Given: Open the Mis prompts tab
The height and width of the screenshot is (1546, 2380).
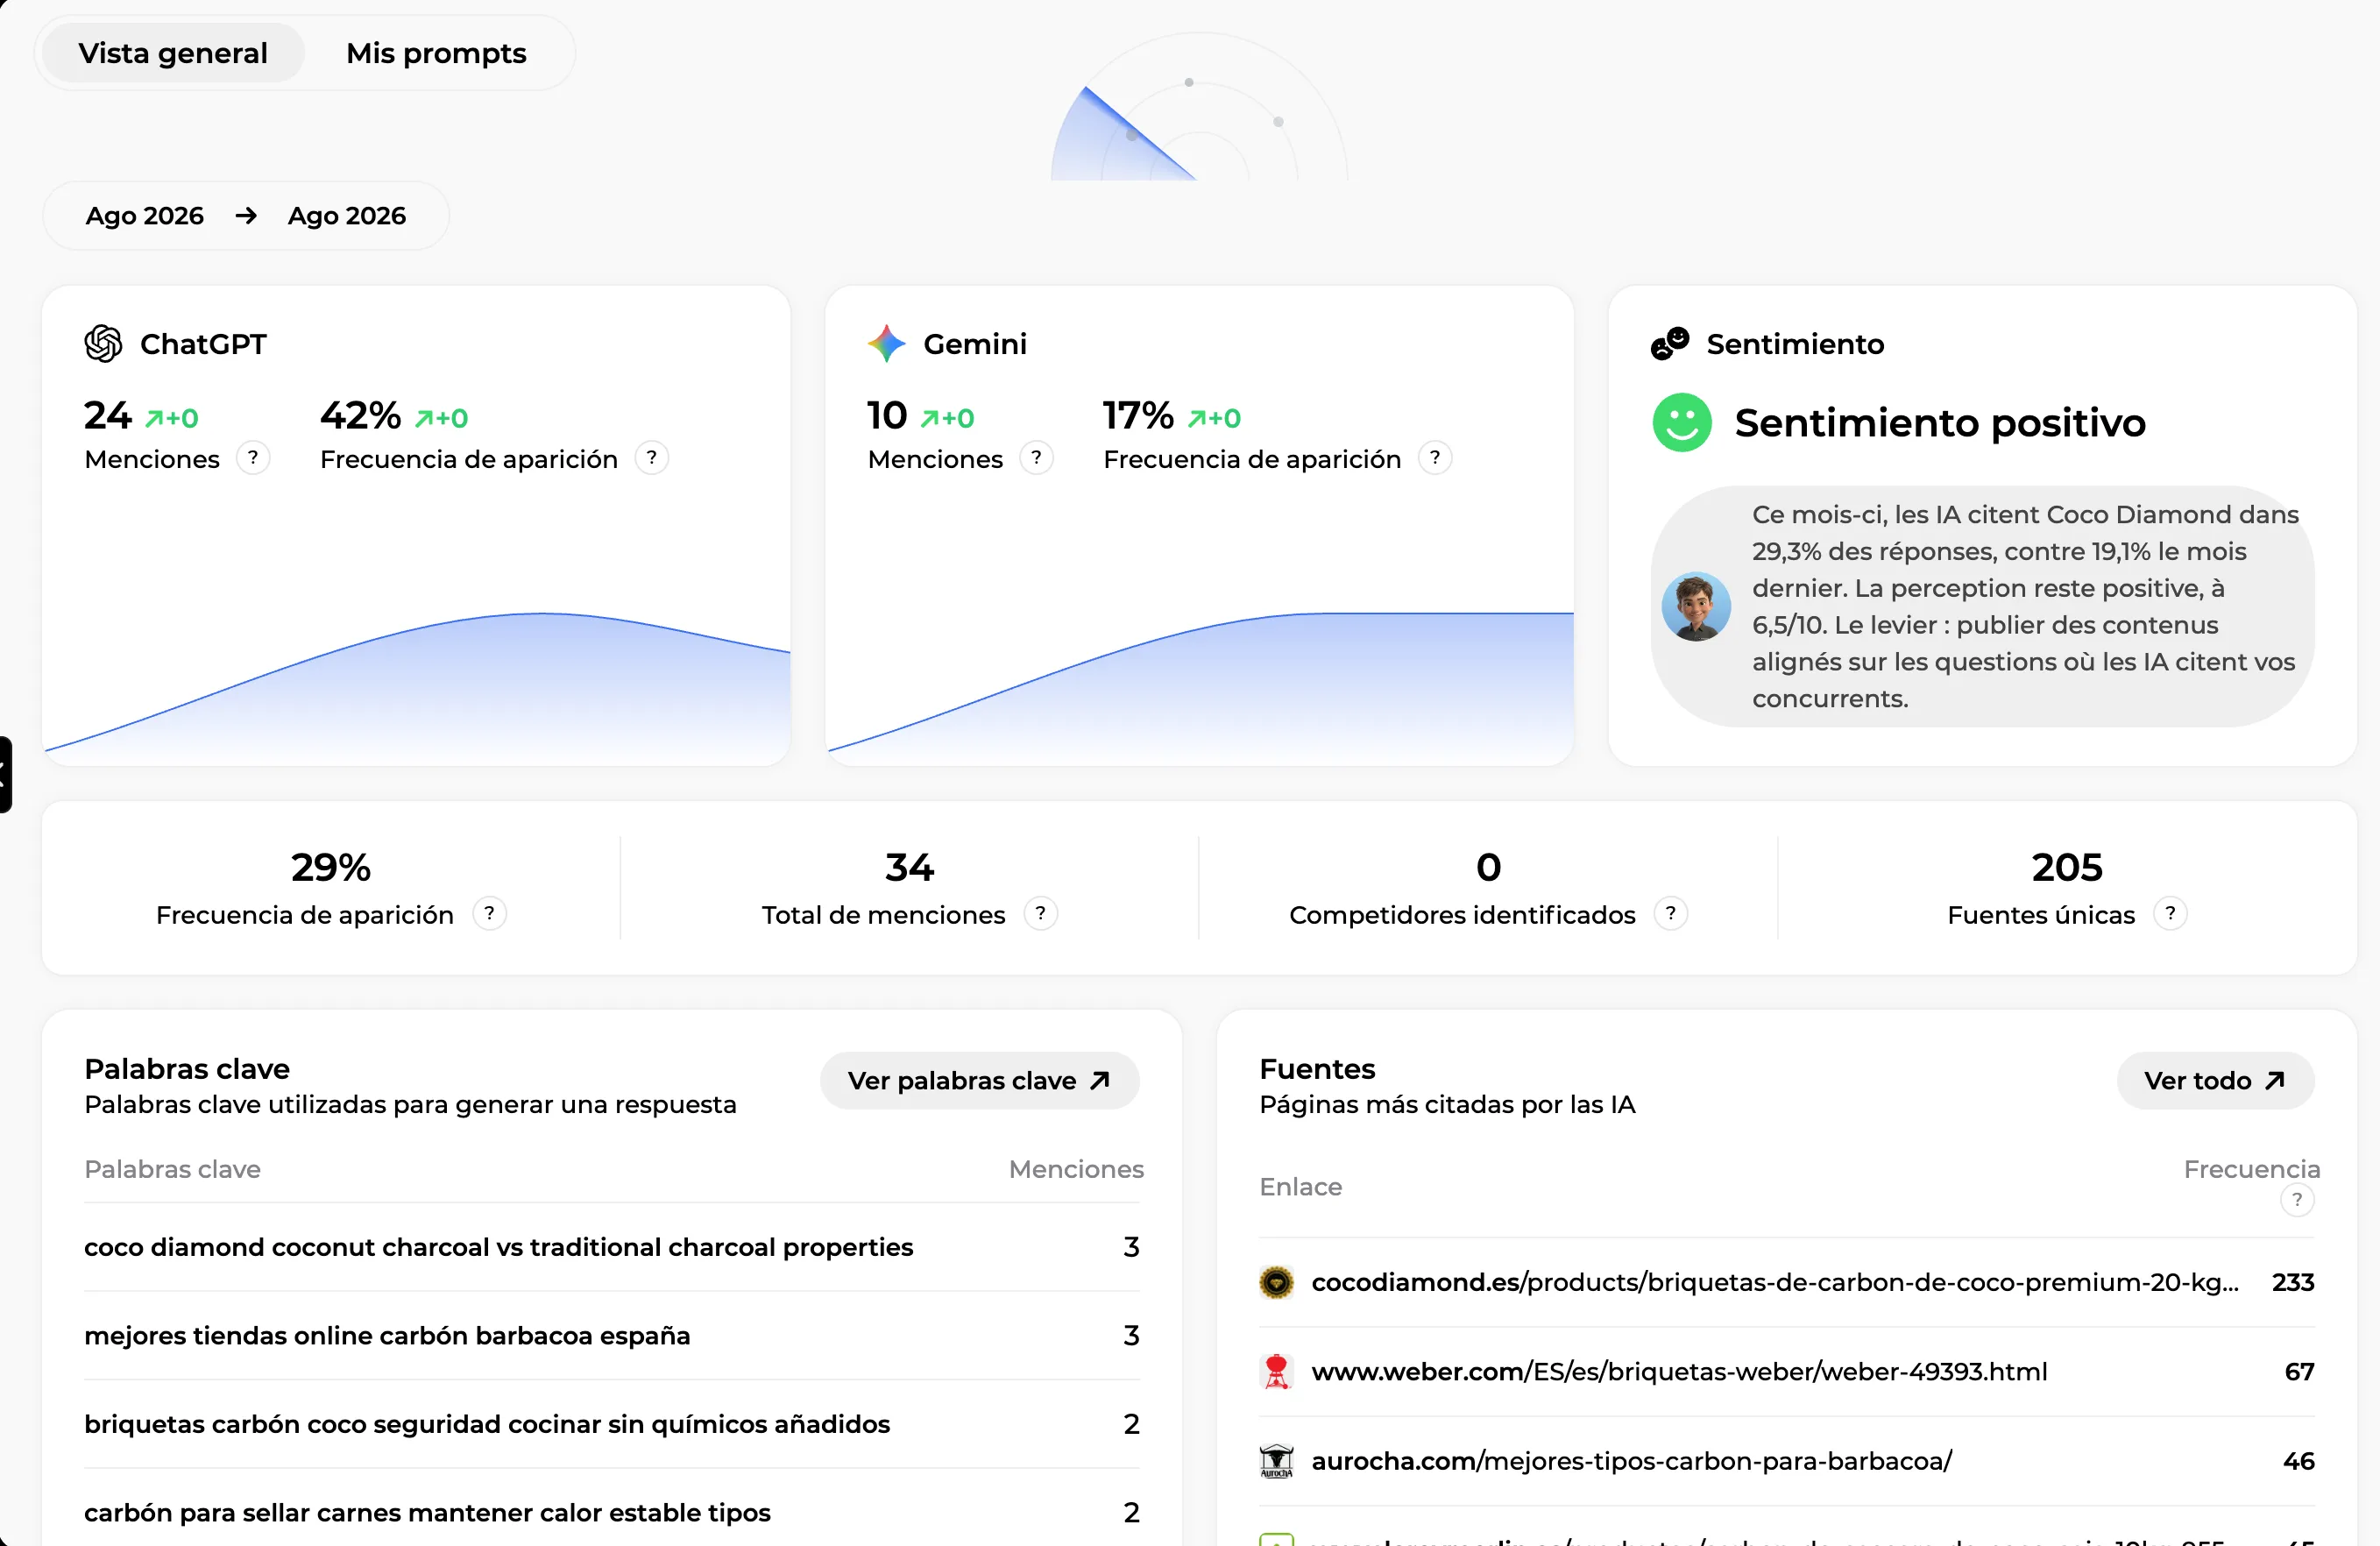Looking at the screenshot, I should (436, 53).
